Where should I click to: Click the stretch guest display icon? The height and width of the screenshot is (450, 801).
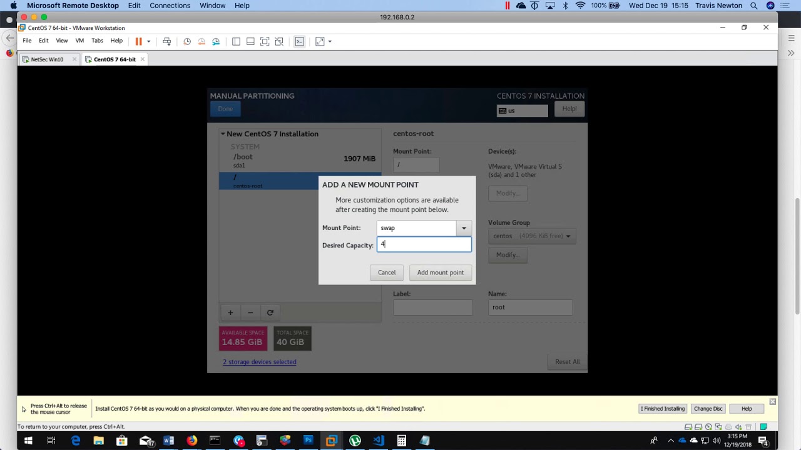pyautogui.click(x=320, y=41)
